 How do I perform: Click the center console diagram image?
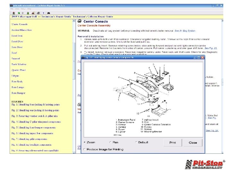[x=143, y=99]
